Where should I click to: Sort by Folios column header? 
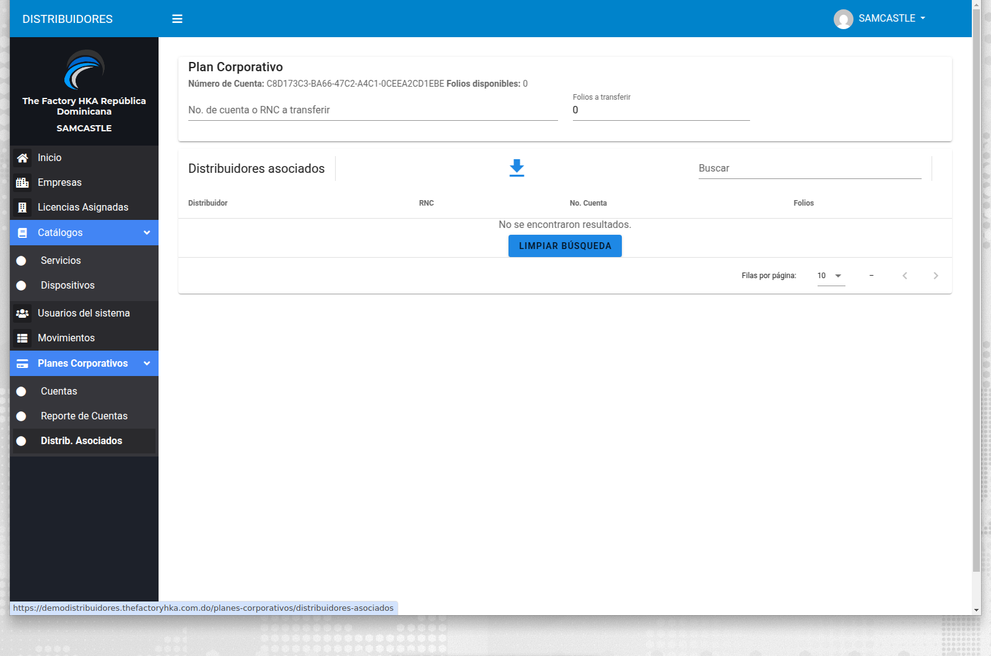[x=803, y=203]
